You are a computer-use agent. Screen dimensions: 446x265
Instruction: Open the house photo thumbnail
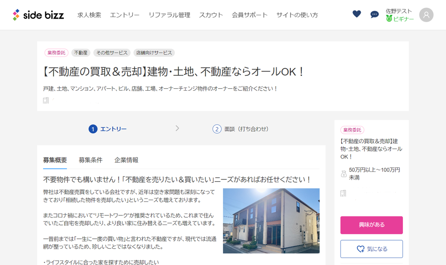[271, 220]
